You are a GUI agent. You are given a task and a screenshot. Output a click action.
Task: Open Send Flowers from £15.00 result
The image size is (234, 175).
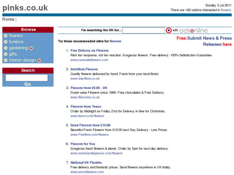click(90, 125)
